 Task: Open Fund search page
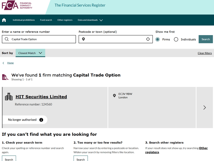(x=46, y=20)
